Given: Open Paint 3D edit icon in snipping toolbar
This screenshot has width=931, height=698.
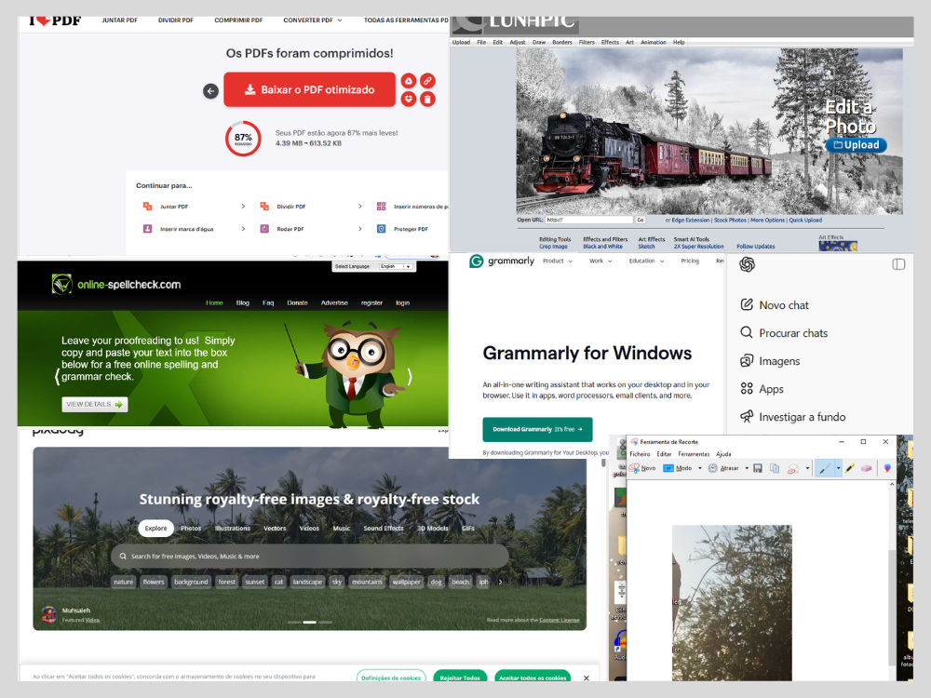Looking at the screenshot, I should point(887,468).
